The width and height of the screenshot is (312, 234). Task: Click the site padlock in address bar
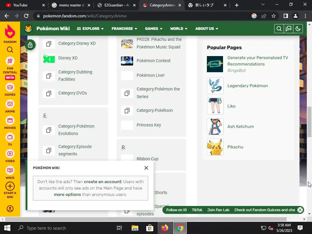point(38,16)
